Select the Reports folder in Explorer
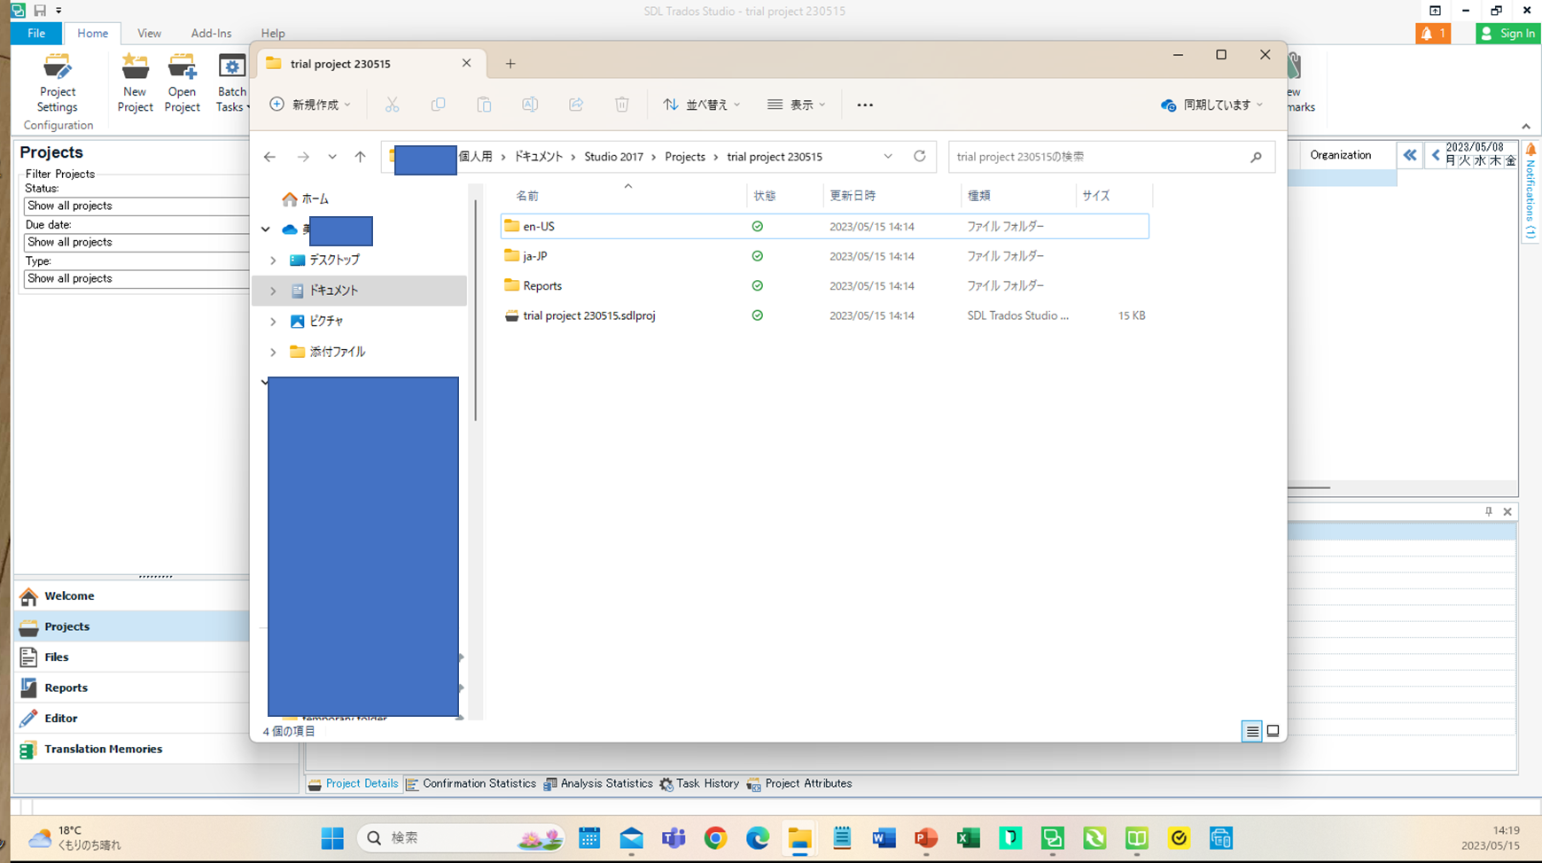This screenshot has width=1542, height=863. (x=824, y=286)
